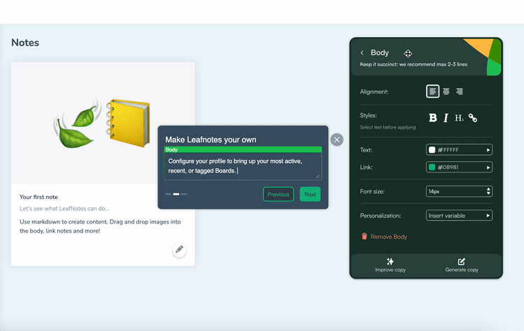Click the white Text color swatch
Screen dimensions: 524x331
point(432,150)
